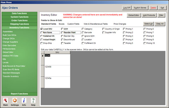This screenshot has width=169, height=108.
Task: Open the Enter Barcodes link
Action: coord(9,45)
